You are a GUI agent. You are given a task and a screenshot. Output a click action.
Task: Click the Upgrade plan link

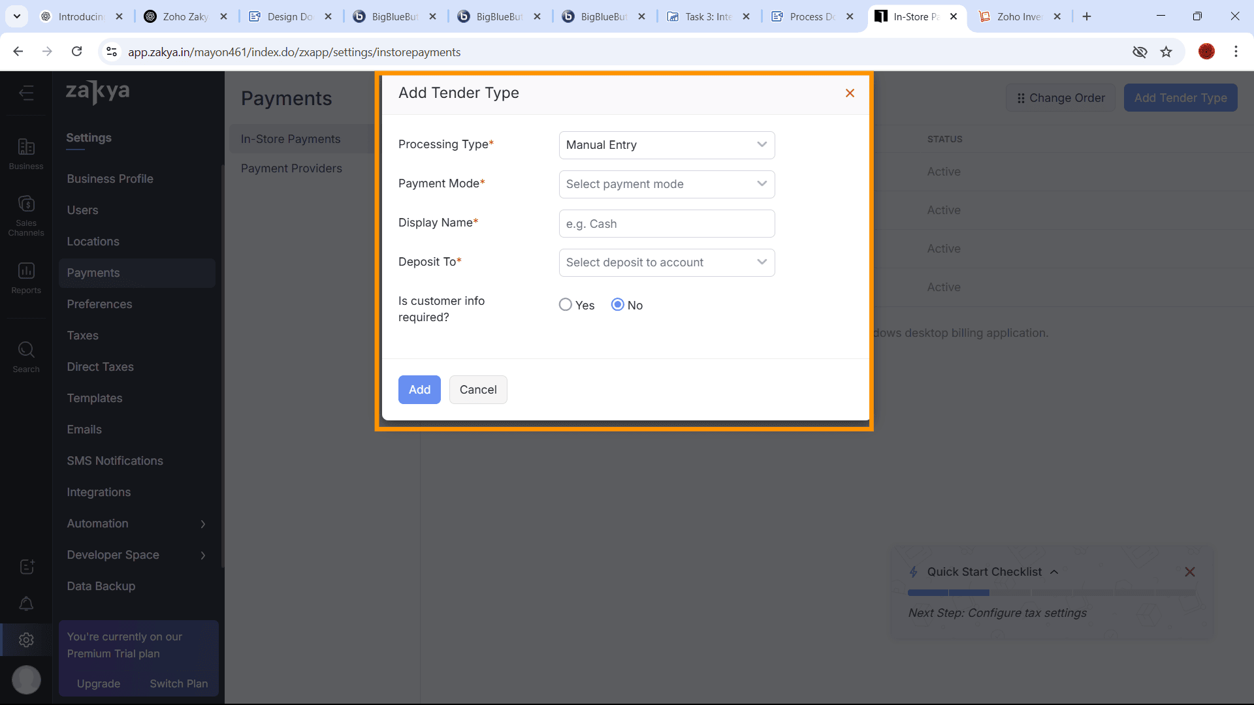tap(99, 683)
